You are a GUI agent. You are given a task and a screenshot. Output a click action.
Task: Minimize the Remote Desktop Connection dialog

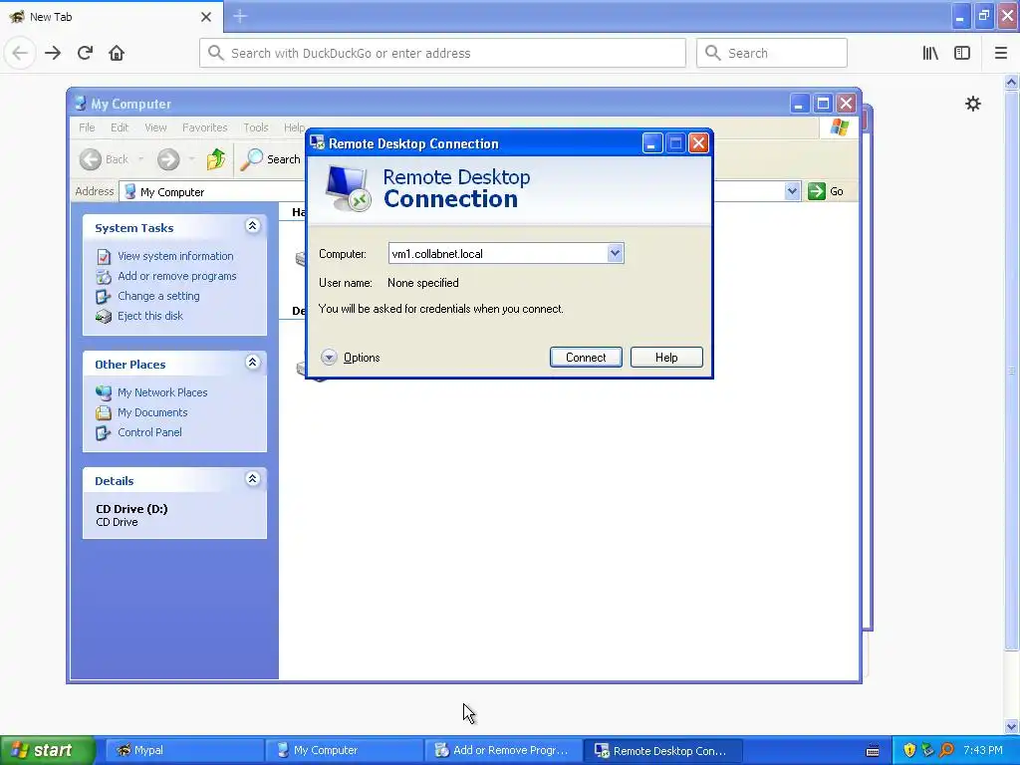coord(651,143)
